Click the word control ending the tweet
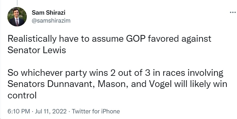Screen dimensions: 237x119 [x=22, y=95]
